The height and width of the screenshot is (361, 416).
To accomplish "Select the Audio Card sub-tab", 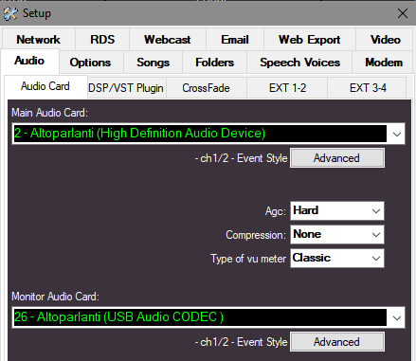I will coord(45,86).
